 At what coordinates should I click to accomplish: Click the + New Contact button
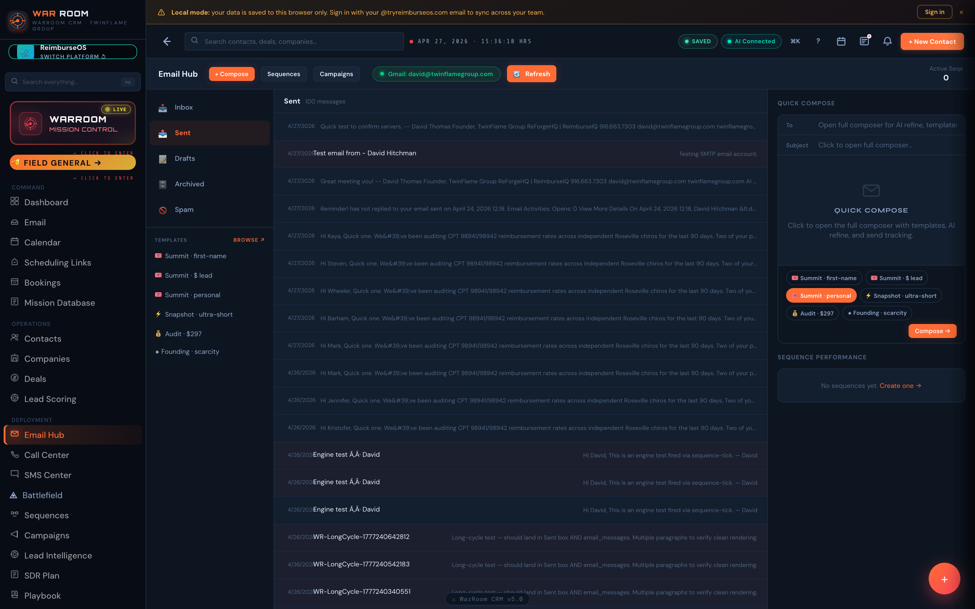click(932, 41)
